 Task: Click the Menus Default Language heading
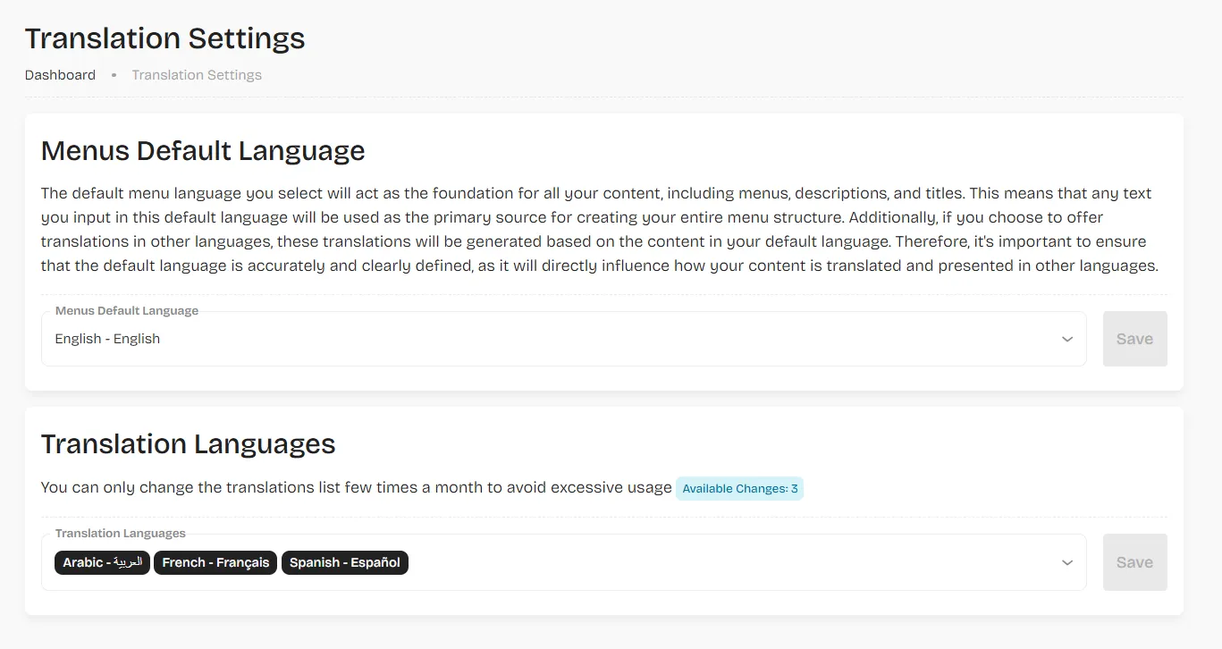(x=203, y=150)
